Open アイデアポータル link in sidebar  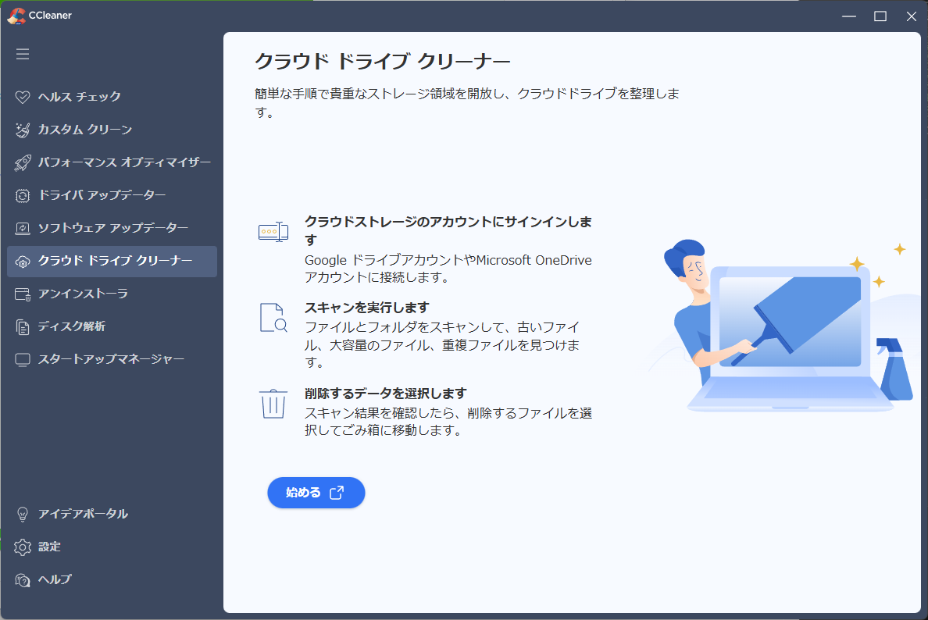point(112,515)
